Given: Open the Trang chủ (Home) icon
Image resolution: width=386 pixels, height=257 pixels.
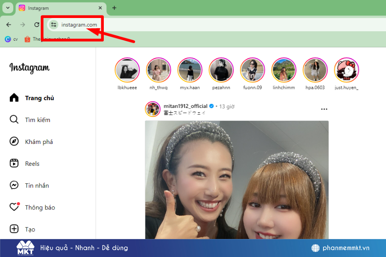Looking at the screenshot, I should coord(14,98).
